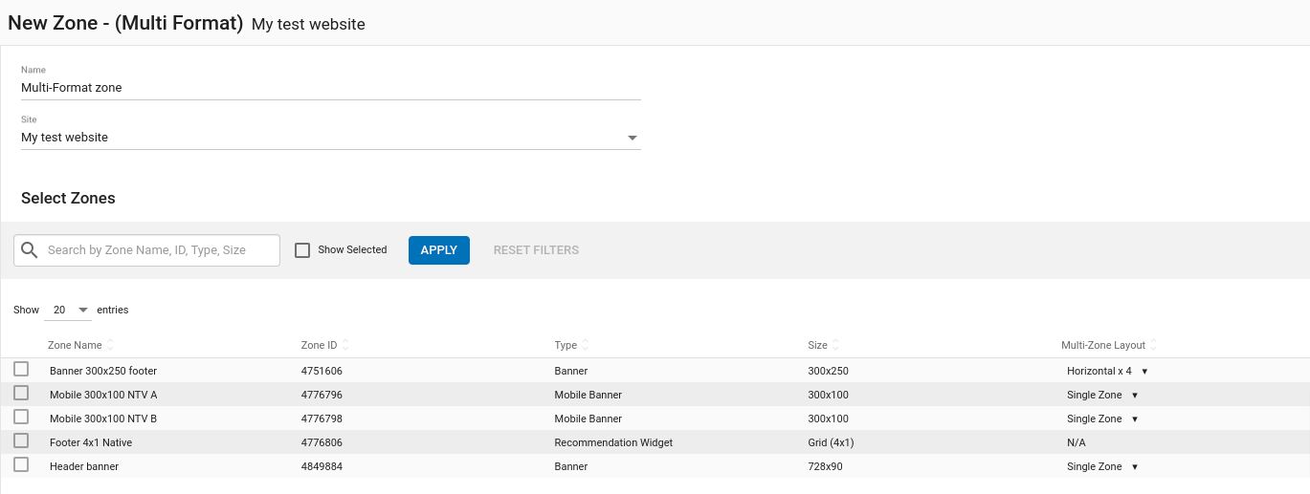Focus the zone search input field
Screen dimensions: 1310x494
pos(159,250)
